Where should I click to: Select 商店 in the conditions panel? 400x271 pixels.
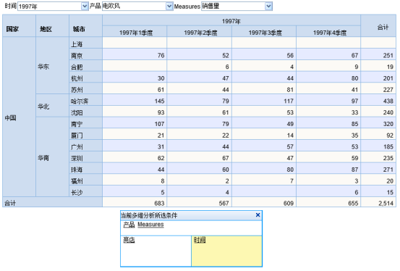pyautogui.click(x=129, y=240)
